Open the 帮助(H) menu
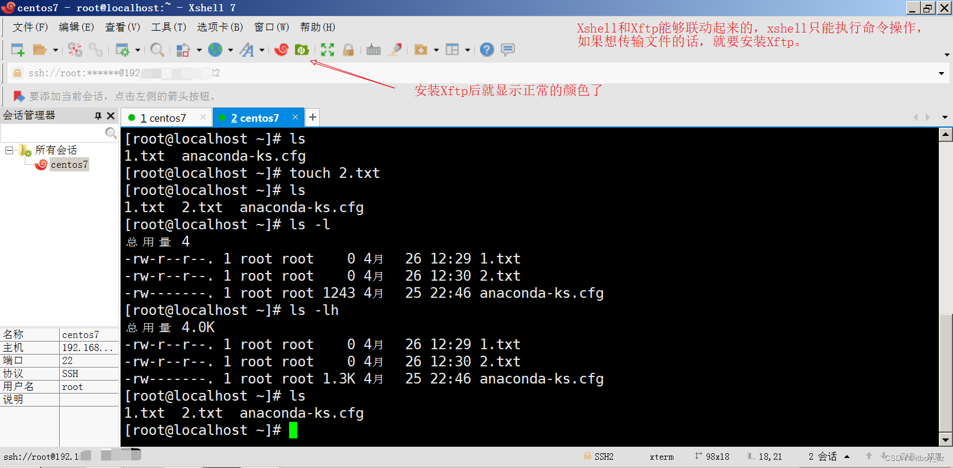Image resolution: width=953 pixels, height=468 pixels. tap(317, 27)
